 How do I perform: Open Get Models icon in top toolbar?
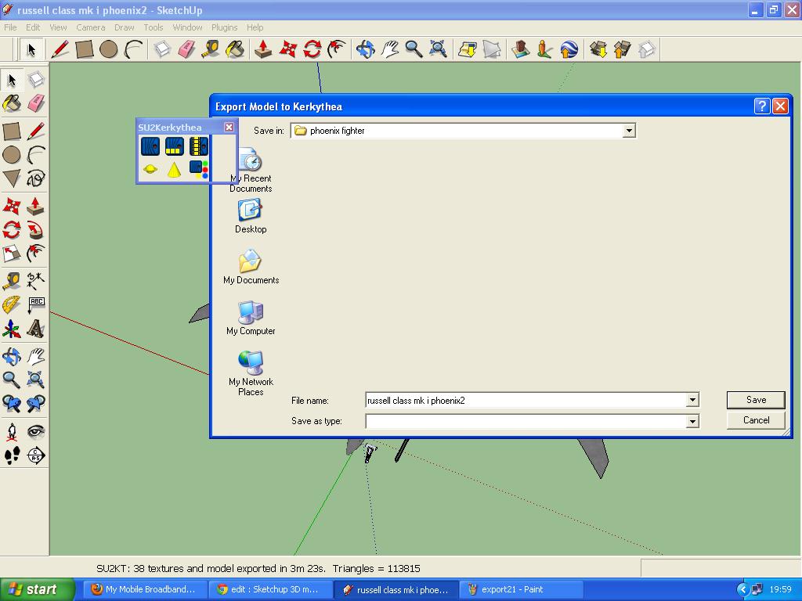[x=598, y=49]
